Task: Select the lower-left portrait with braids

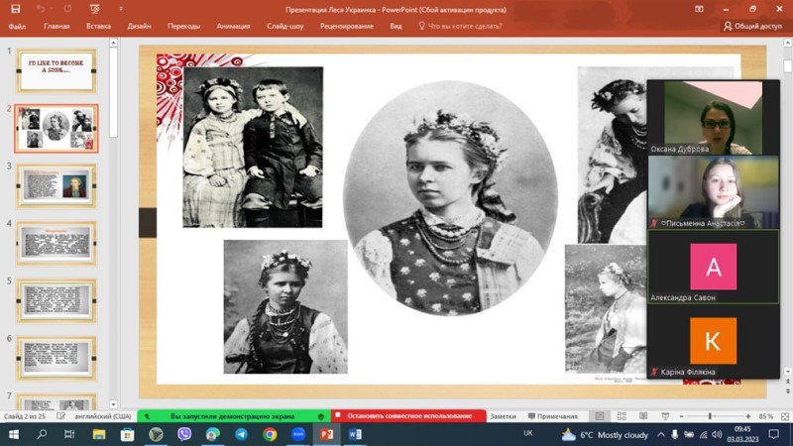Action: 285,306
